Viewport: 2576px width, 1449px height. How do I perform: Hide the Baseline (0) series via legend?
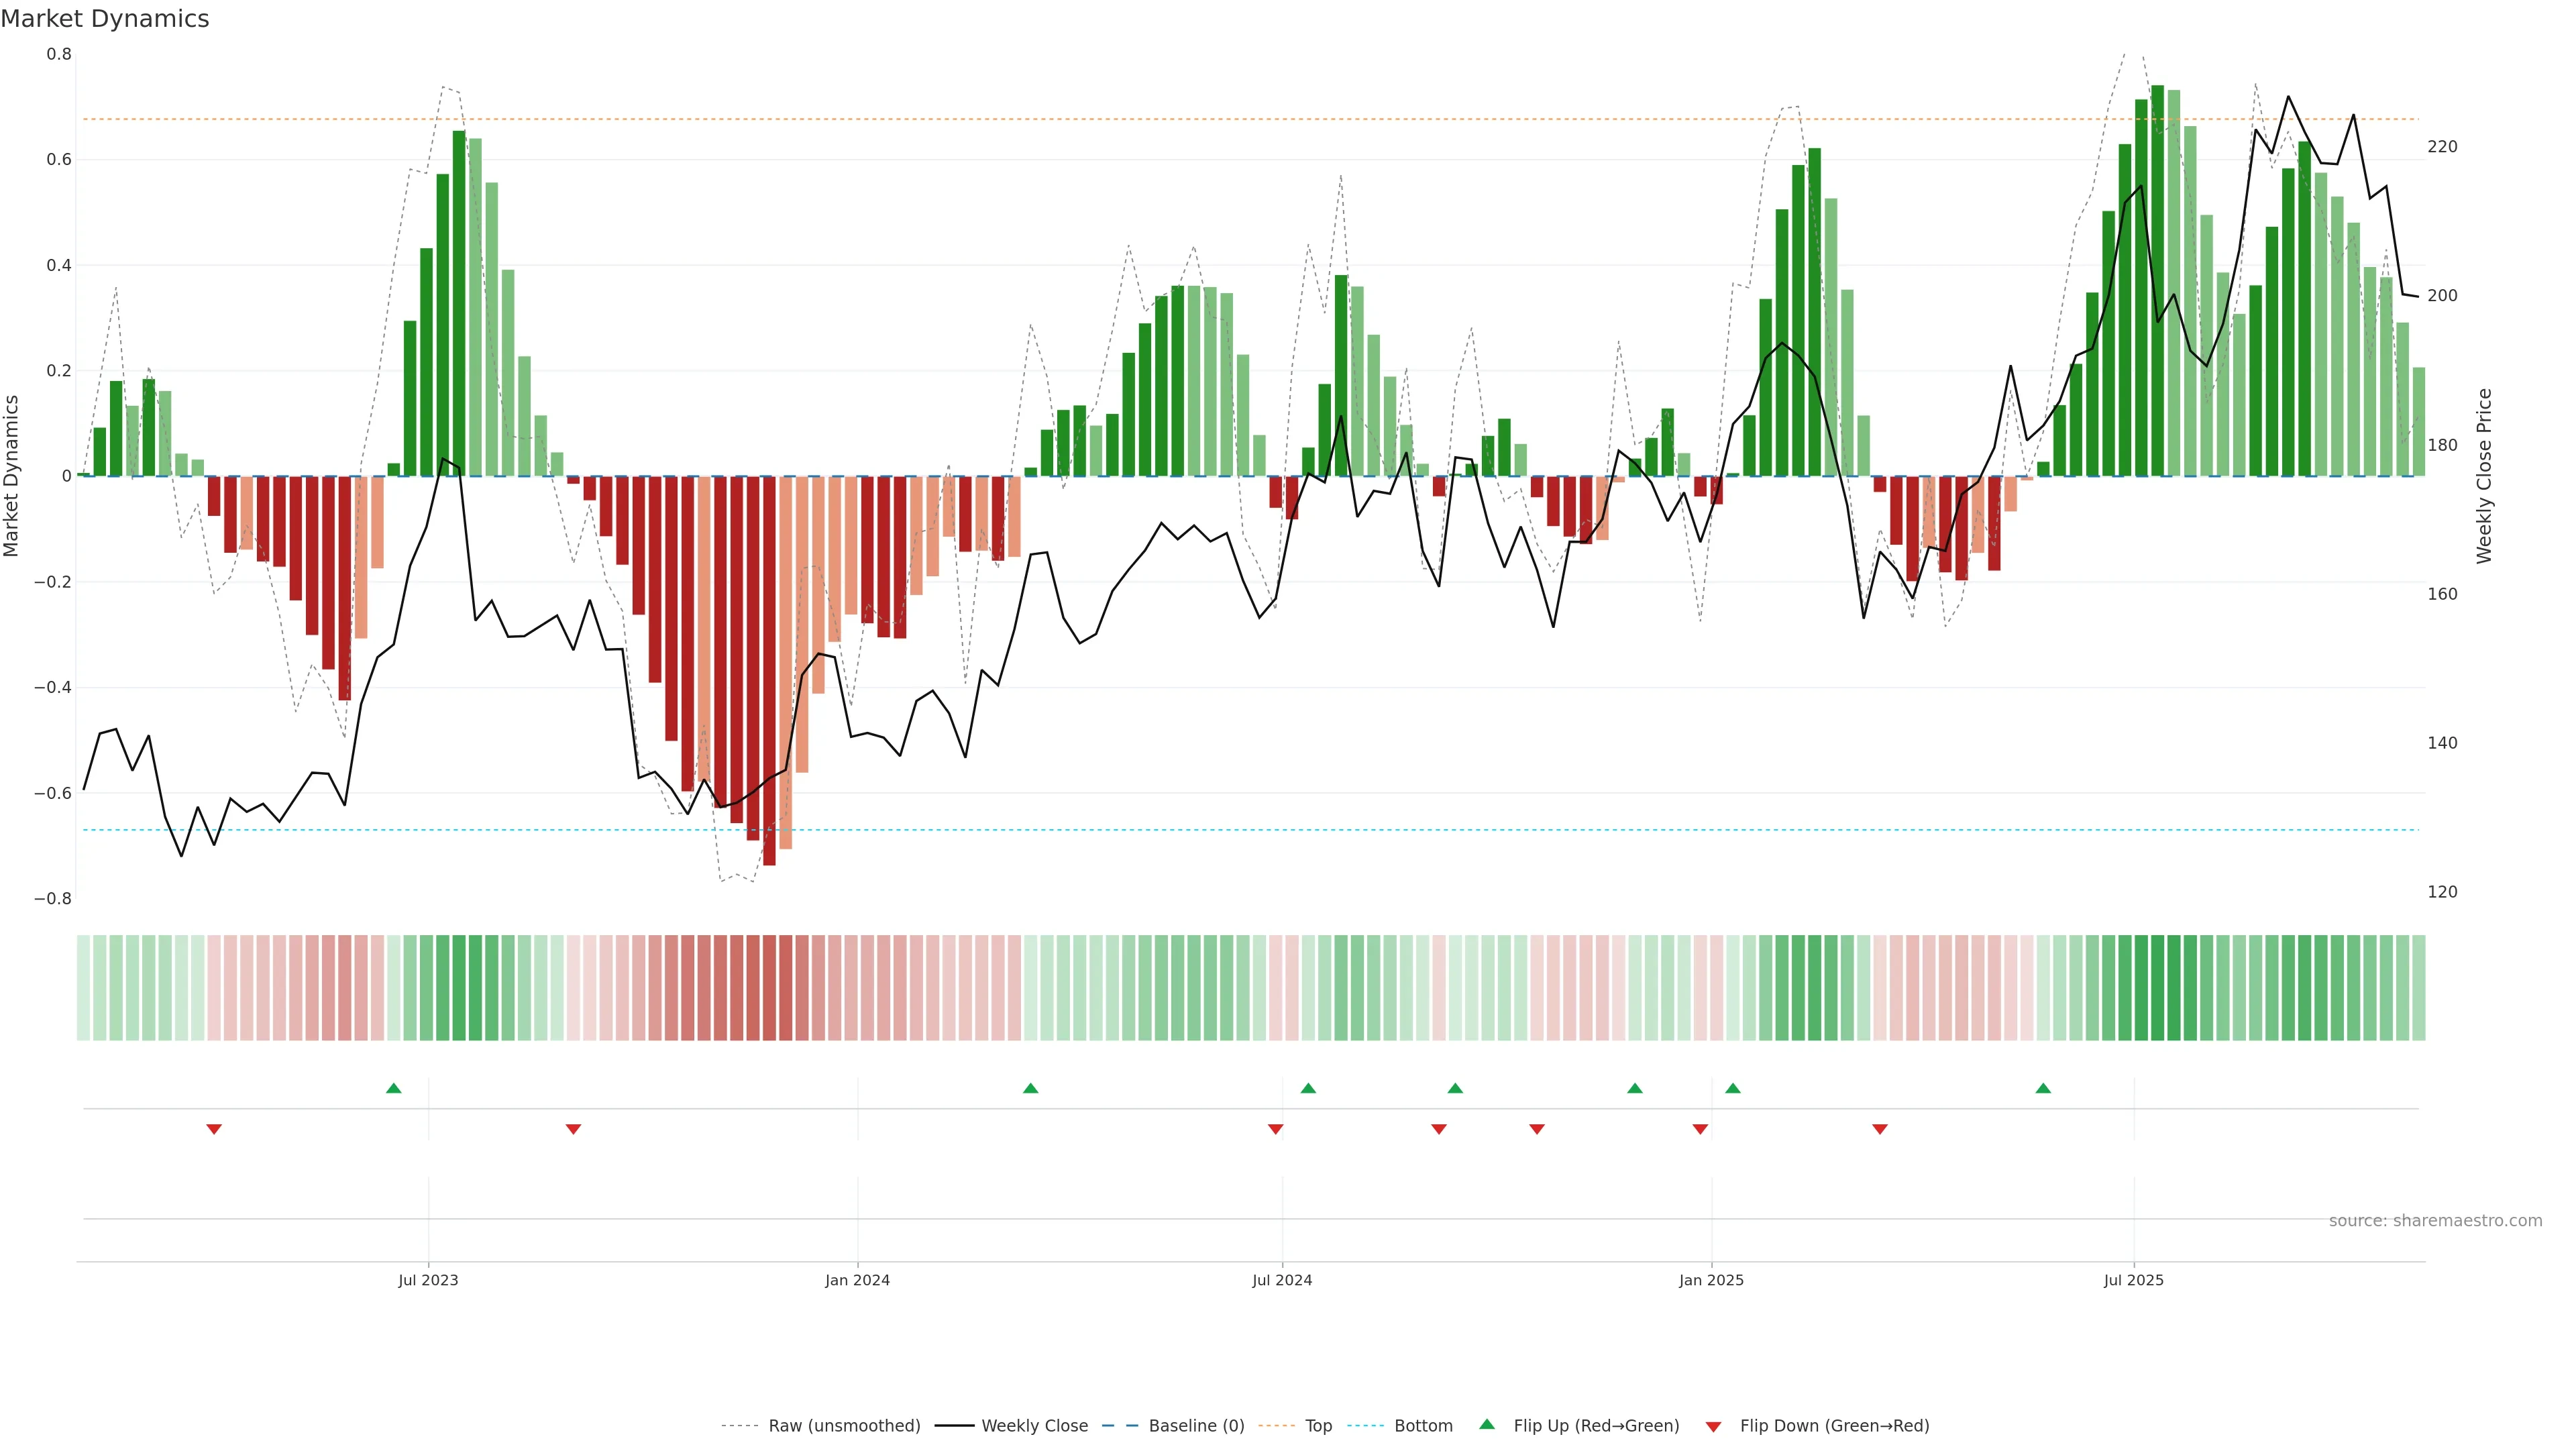(x=1196, y=1426)
